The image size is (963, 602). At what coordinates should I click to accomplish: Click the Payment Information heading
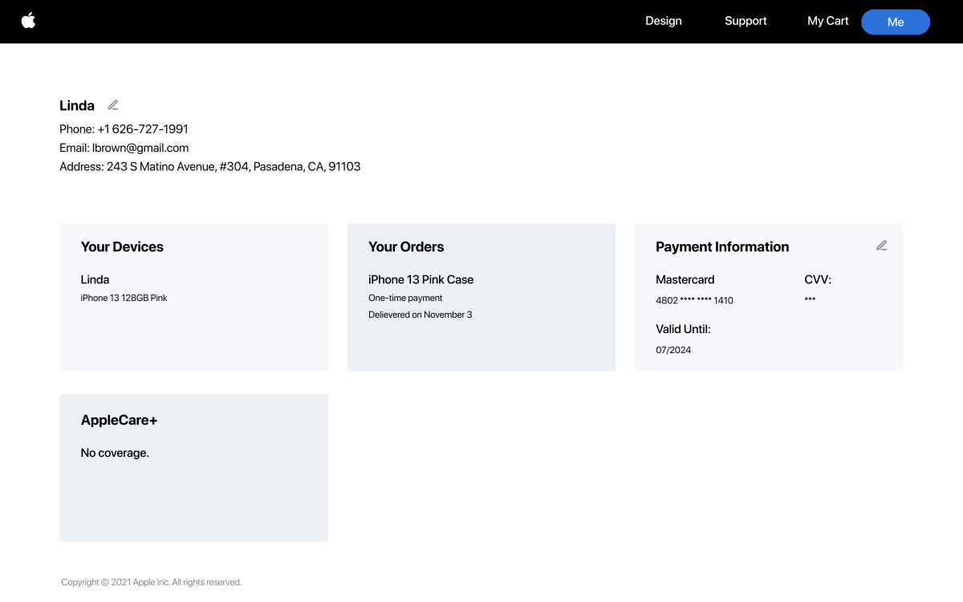pyautogui.click(x=722, y=247)
